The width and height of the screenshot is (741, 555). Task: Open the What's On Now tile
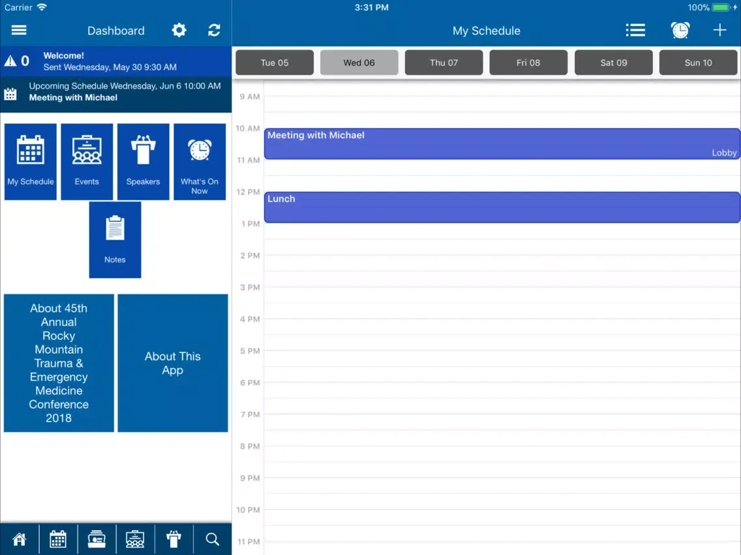pos(200,162)
